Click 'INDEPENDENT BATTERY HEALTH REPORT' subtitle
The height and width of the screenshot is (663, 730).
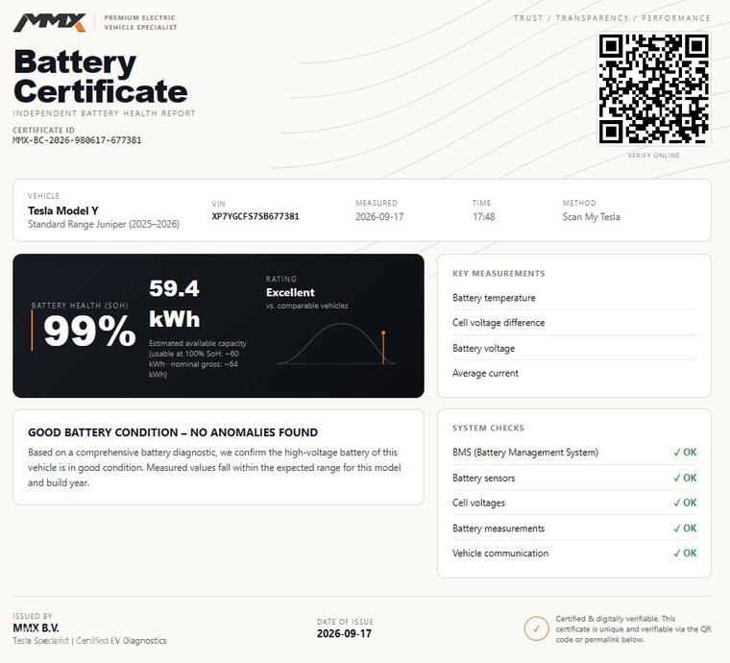(105, 113)
